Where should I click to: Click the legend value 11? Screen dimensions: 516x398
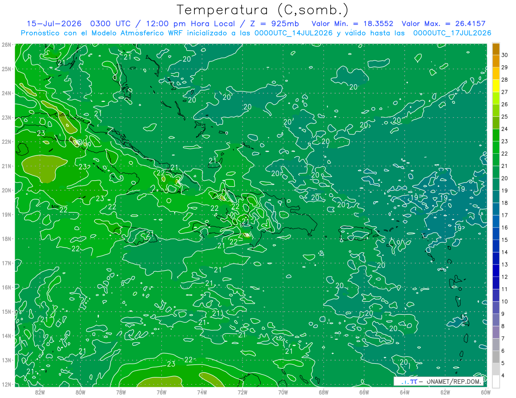coord(505,289)
